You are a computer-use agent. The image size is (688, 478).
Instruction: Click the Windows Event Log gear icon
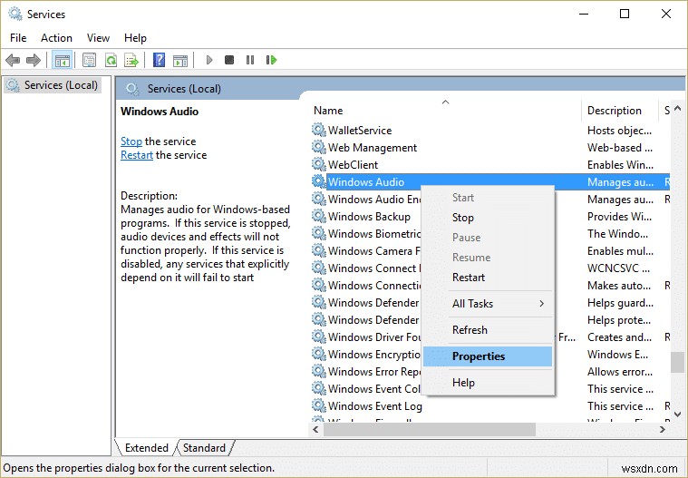coord(318,405)
